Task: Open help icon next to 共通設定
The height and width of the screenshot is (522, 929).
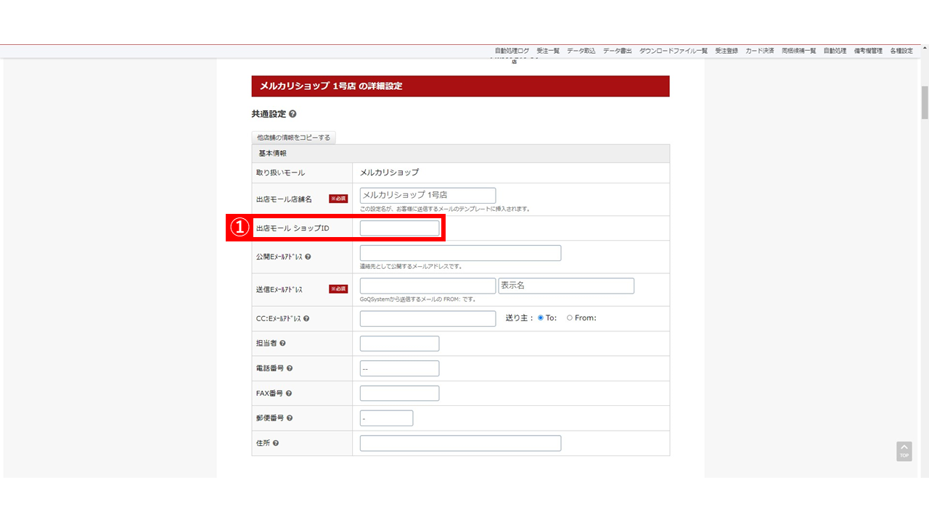Action: pos(292,115)
